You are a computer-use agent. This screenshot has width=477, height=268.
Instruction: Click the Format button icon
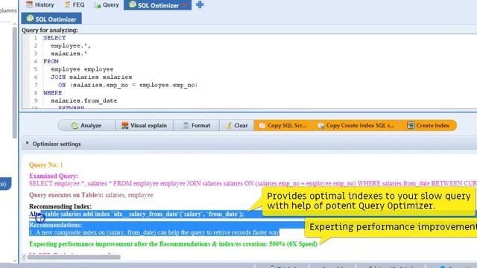[x=186, y=126]
